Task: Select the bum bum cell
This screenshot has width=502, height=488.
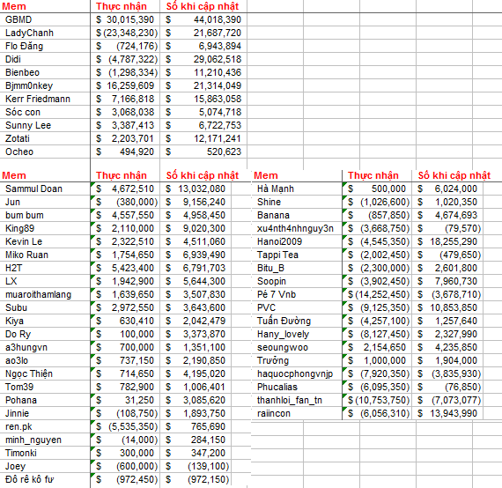Action: 45,215
